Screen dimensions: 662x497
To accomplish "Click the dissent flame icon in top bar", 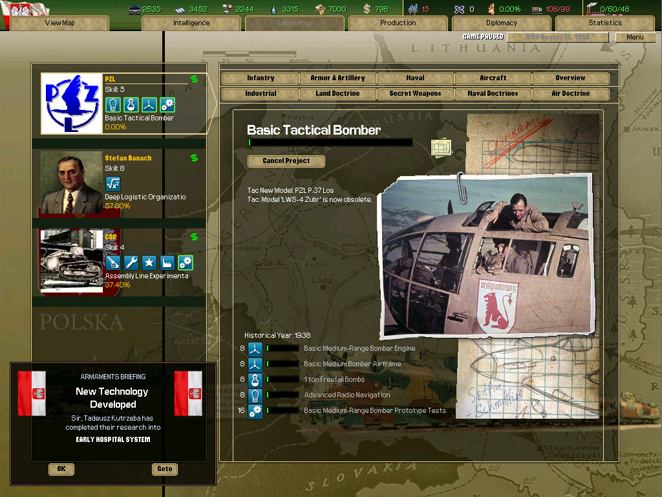I will tap(491, 9).
